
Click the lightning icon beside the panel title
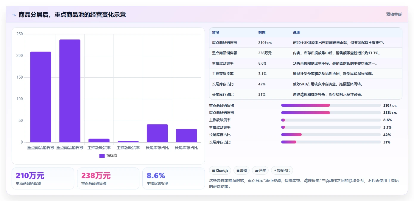[14, 15]
